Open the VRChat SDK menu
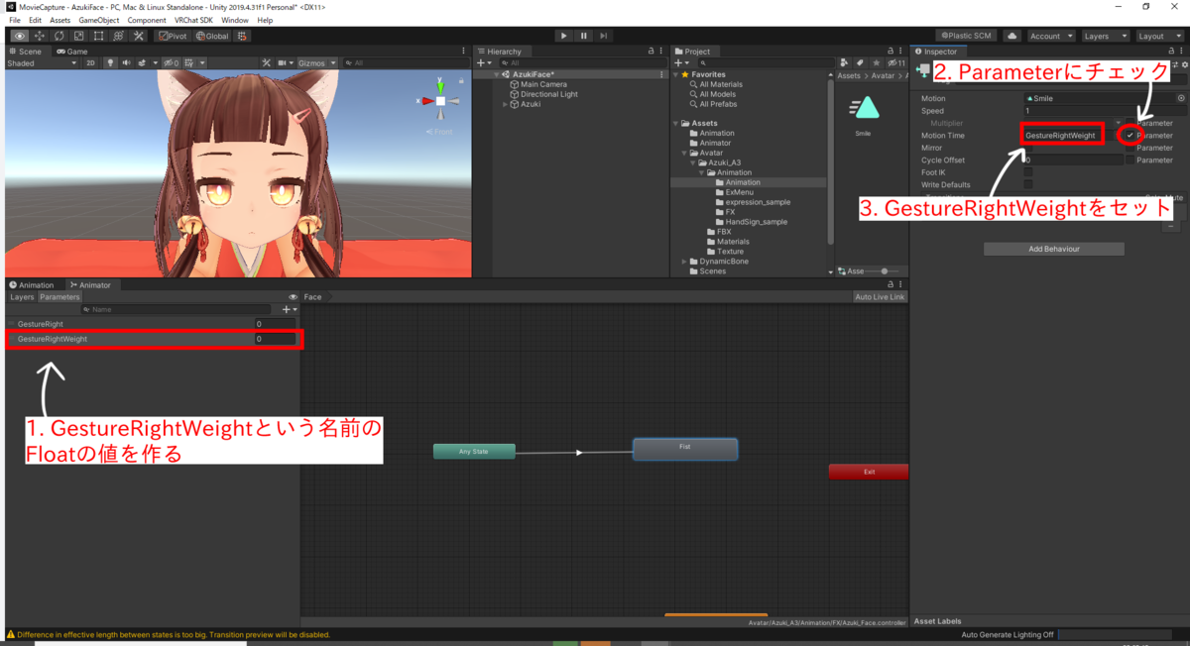 tap(192, 20)
